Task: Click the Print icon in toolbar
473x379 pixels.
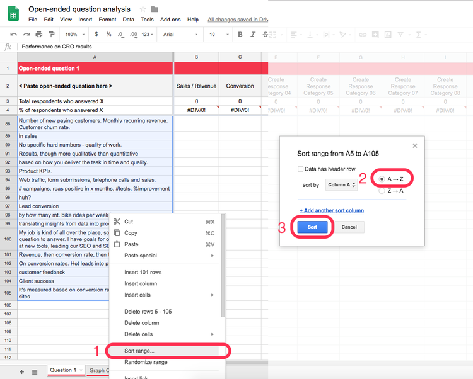Action: (39, 35)
